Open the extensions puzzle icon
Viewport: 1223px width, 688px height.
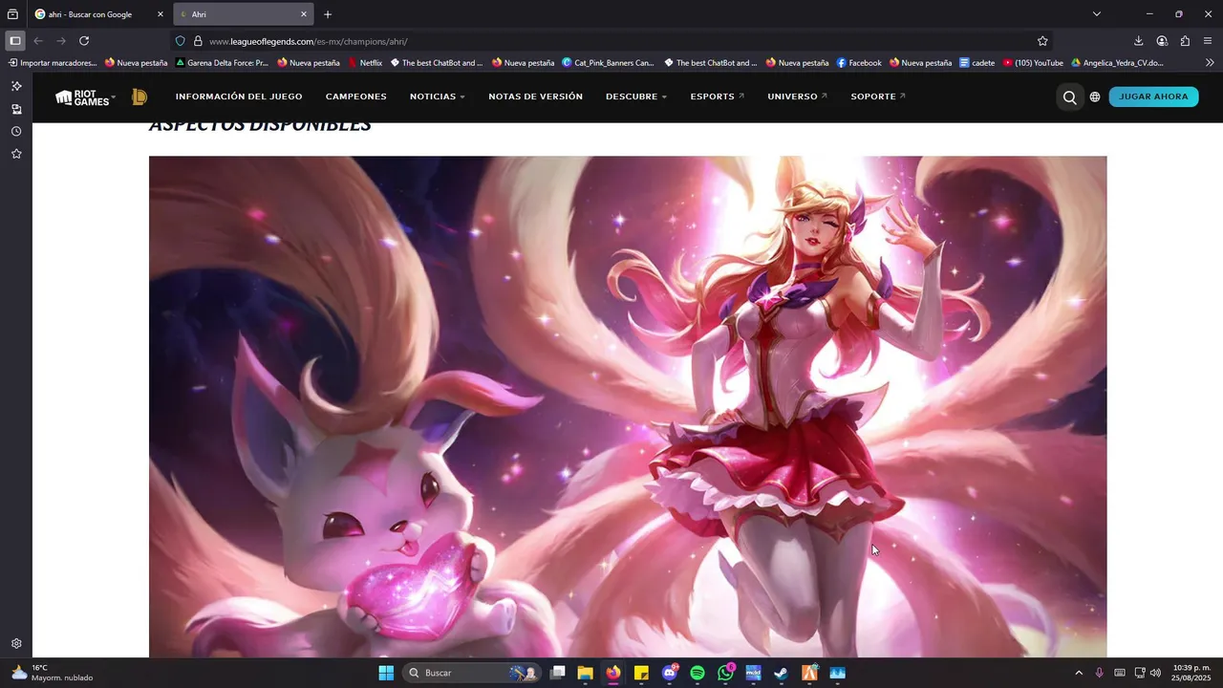(1185, 41)
